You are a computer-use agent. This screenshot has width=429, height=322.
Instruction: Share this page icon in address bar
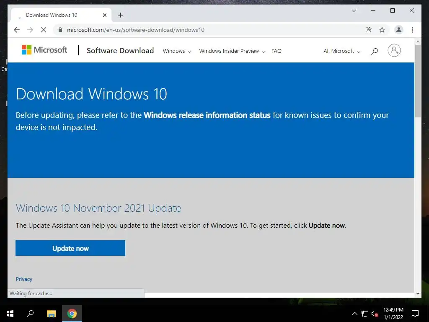point(369,30)
